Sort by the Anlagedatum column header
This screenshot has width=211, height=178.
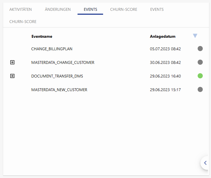click(x=162, y=36)
